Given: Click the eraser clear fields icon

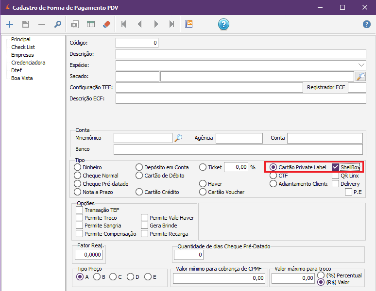Looking at the screenshot, I should (x=107, y=24).
